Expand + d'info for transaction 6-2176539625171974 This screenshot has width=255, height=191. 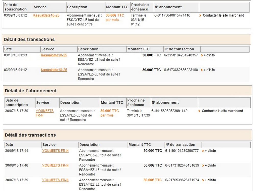tap(210, 180)
